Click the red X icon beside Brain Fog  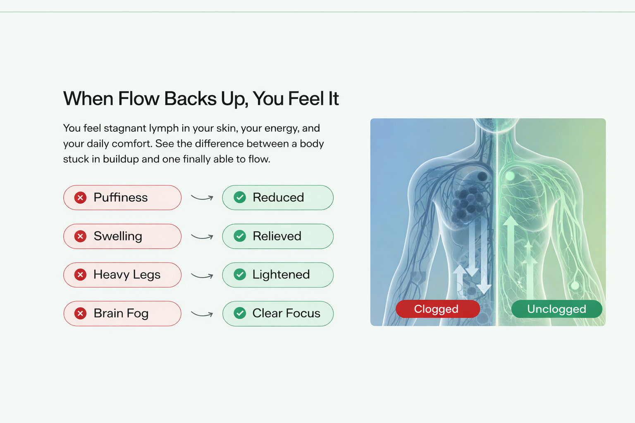(x=81, y=314)
